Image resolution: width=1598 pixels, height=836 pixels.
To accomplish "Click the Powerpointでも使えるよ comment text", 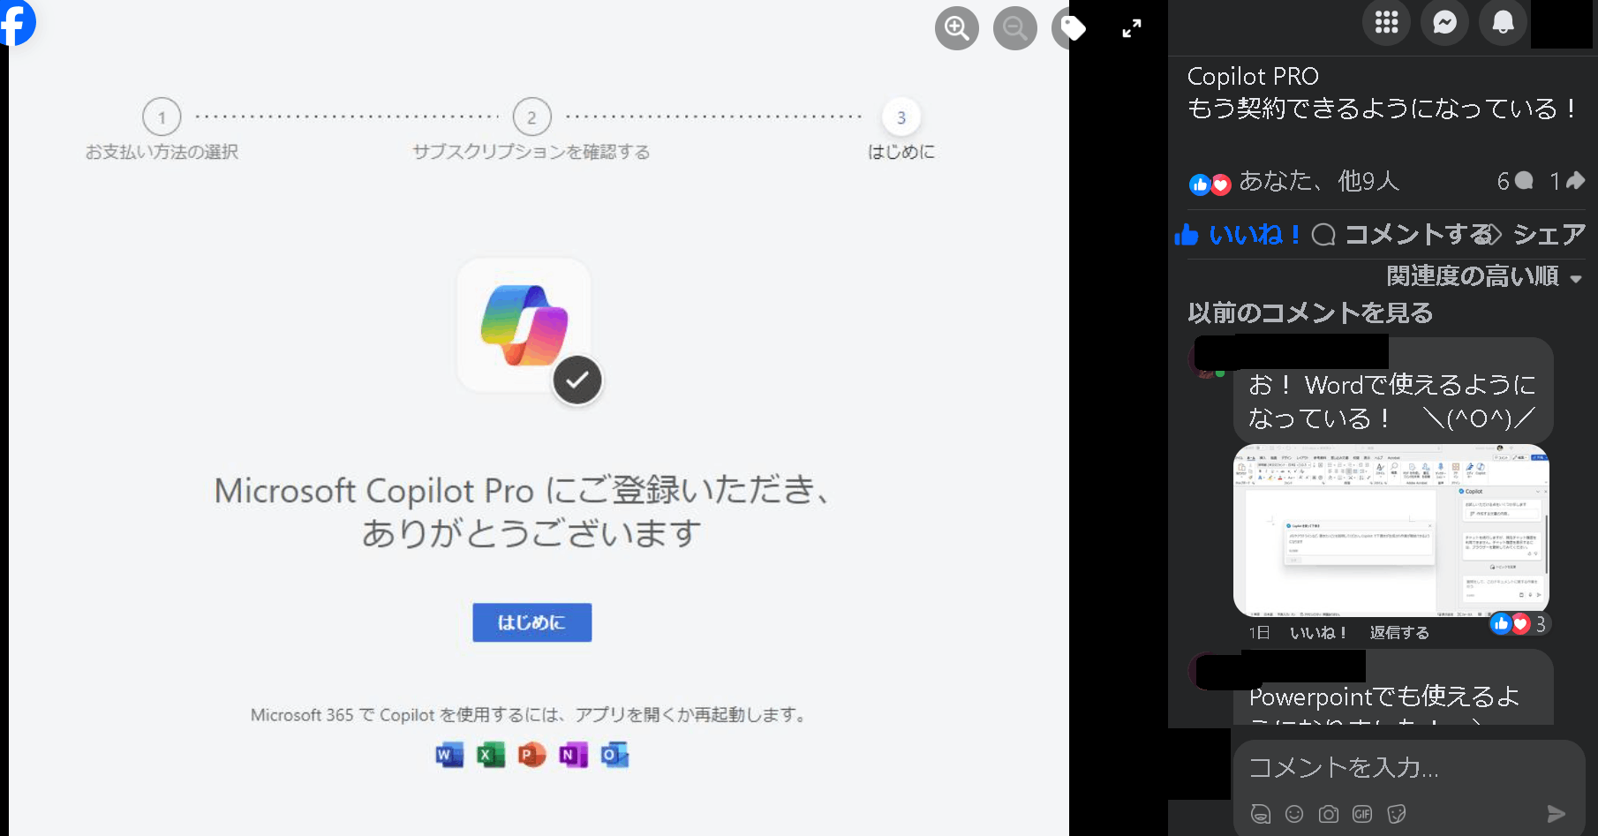I will pos(1383,697).
